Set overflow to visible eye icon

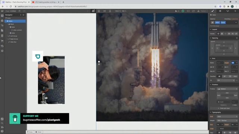click(219, 76)
